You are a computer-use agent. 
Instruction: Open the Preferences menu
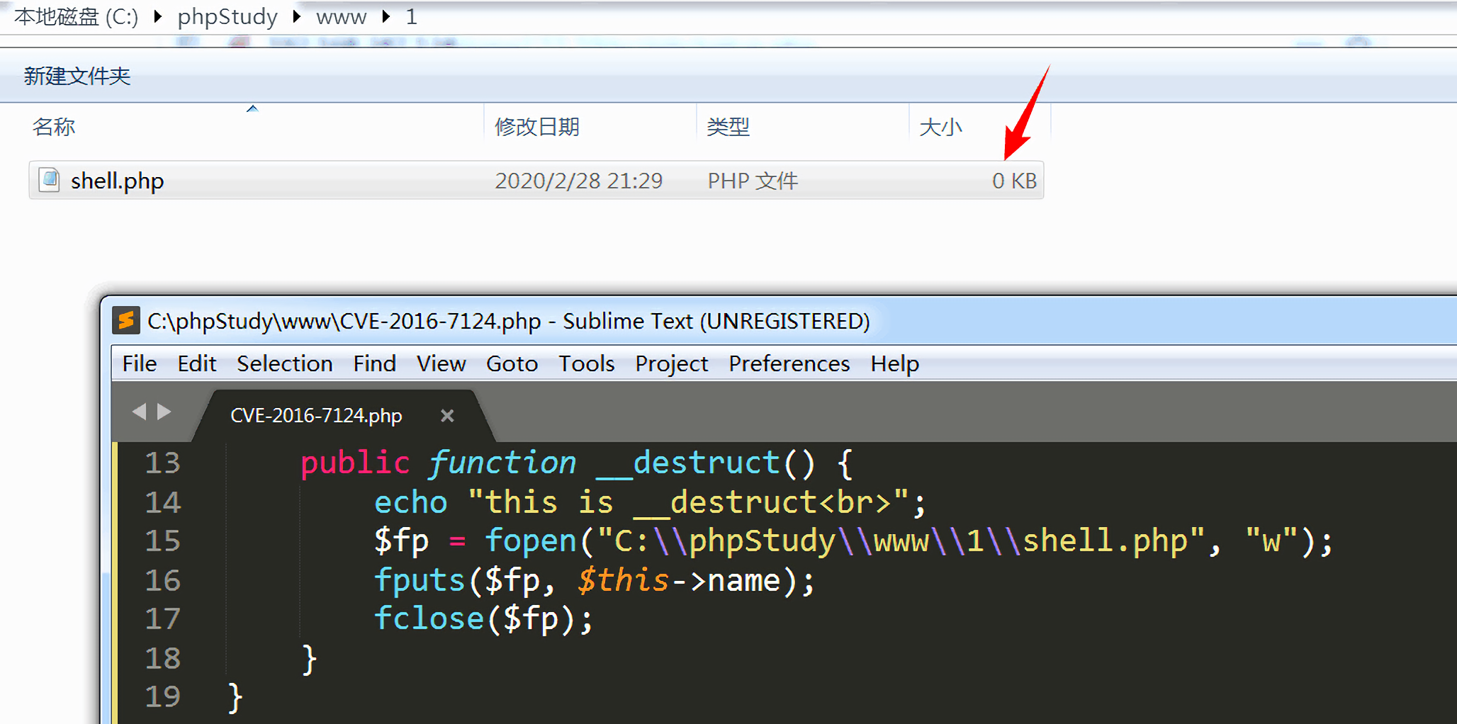click(789, 363)
